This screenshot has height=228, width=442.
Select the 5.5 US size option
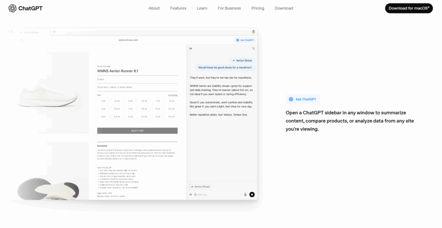click(117, 101)
